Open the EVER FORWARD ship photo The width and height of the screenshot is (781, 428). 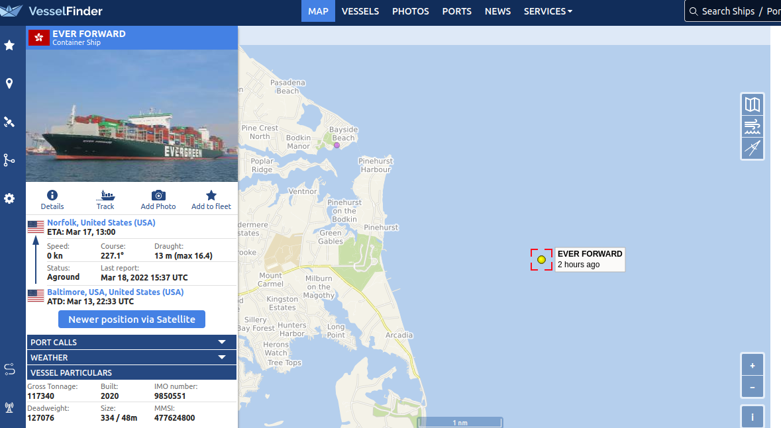point(132,116)
